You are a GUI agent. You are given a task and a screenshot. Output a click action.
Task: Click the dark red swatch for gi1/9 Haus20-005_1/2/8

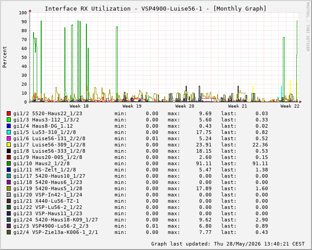pos(9,157)
